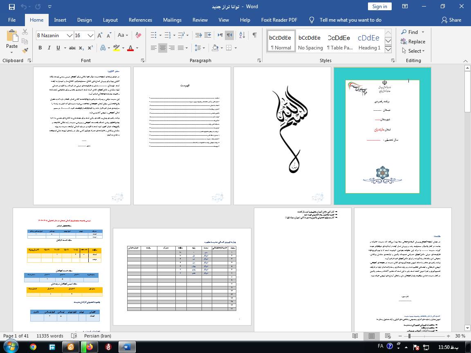Toggle Print Layout view in status bar

(x=372, y=336)
